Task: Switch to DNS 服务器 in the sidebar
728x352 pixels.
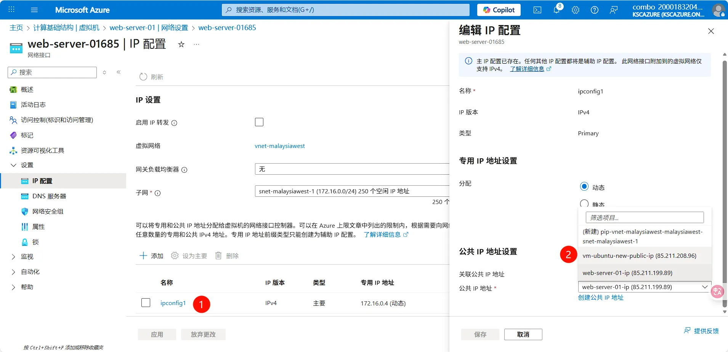Action: [x=49, y=196]
